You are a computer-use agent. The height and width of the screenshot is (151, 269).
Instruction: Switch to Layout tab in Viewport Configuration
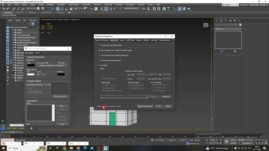(122, 40)
